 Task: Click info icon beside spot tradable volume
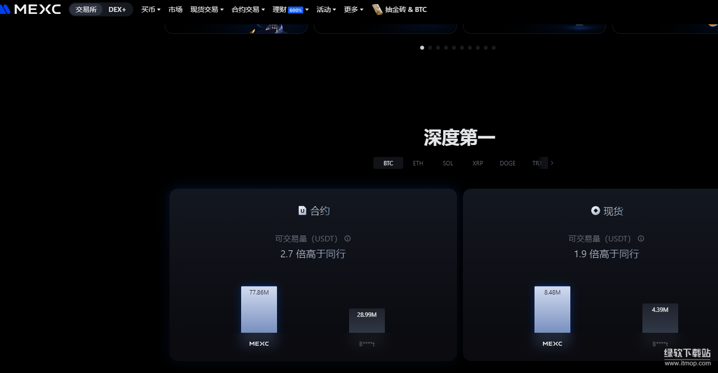[x=641, y=238]
